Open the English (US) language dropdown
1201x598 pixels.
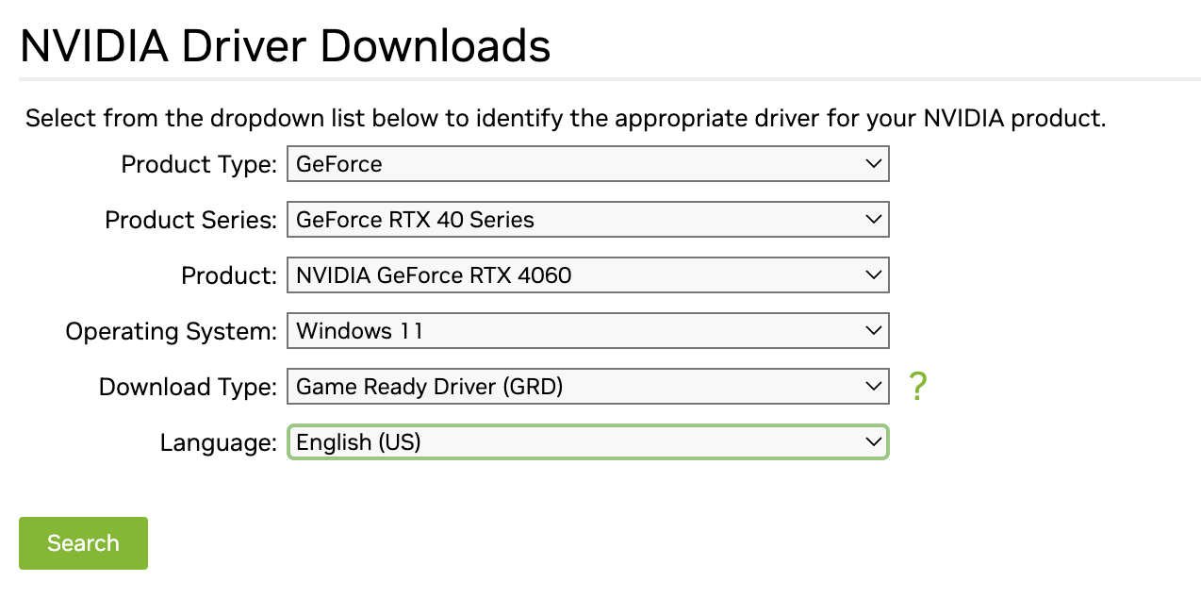pyautogui.click(x=588, y=442)
